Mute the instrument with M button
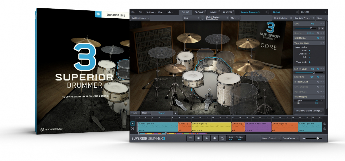This screenshot has width=345, height=161. pos(322,28)
